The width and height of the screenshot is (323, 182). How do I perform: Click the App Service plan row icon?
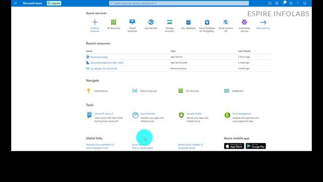click(x=88, y=63)
